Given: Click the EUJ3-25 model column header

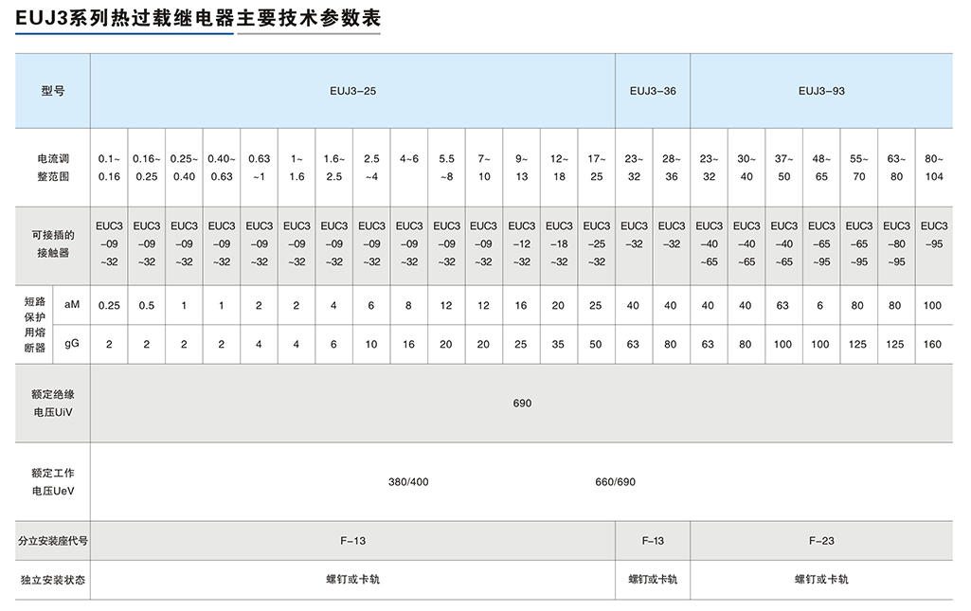Looking at the screenshot, I should pyautogui.click(x=352, y=92).
